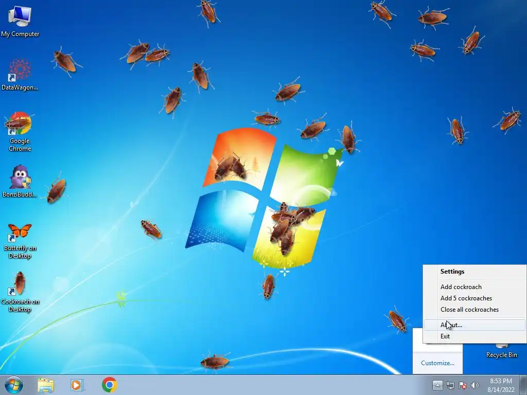Collapse the hidden tray icons arrow
Screen dimensions: 527x395
point(437,385)
